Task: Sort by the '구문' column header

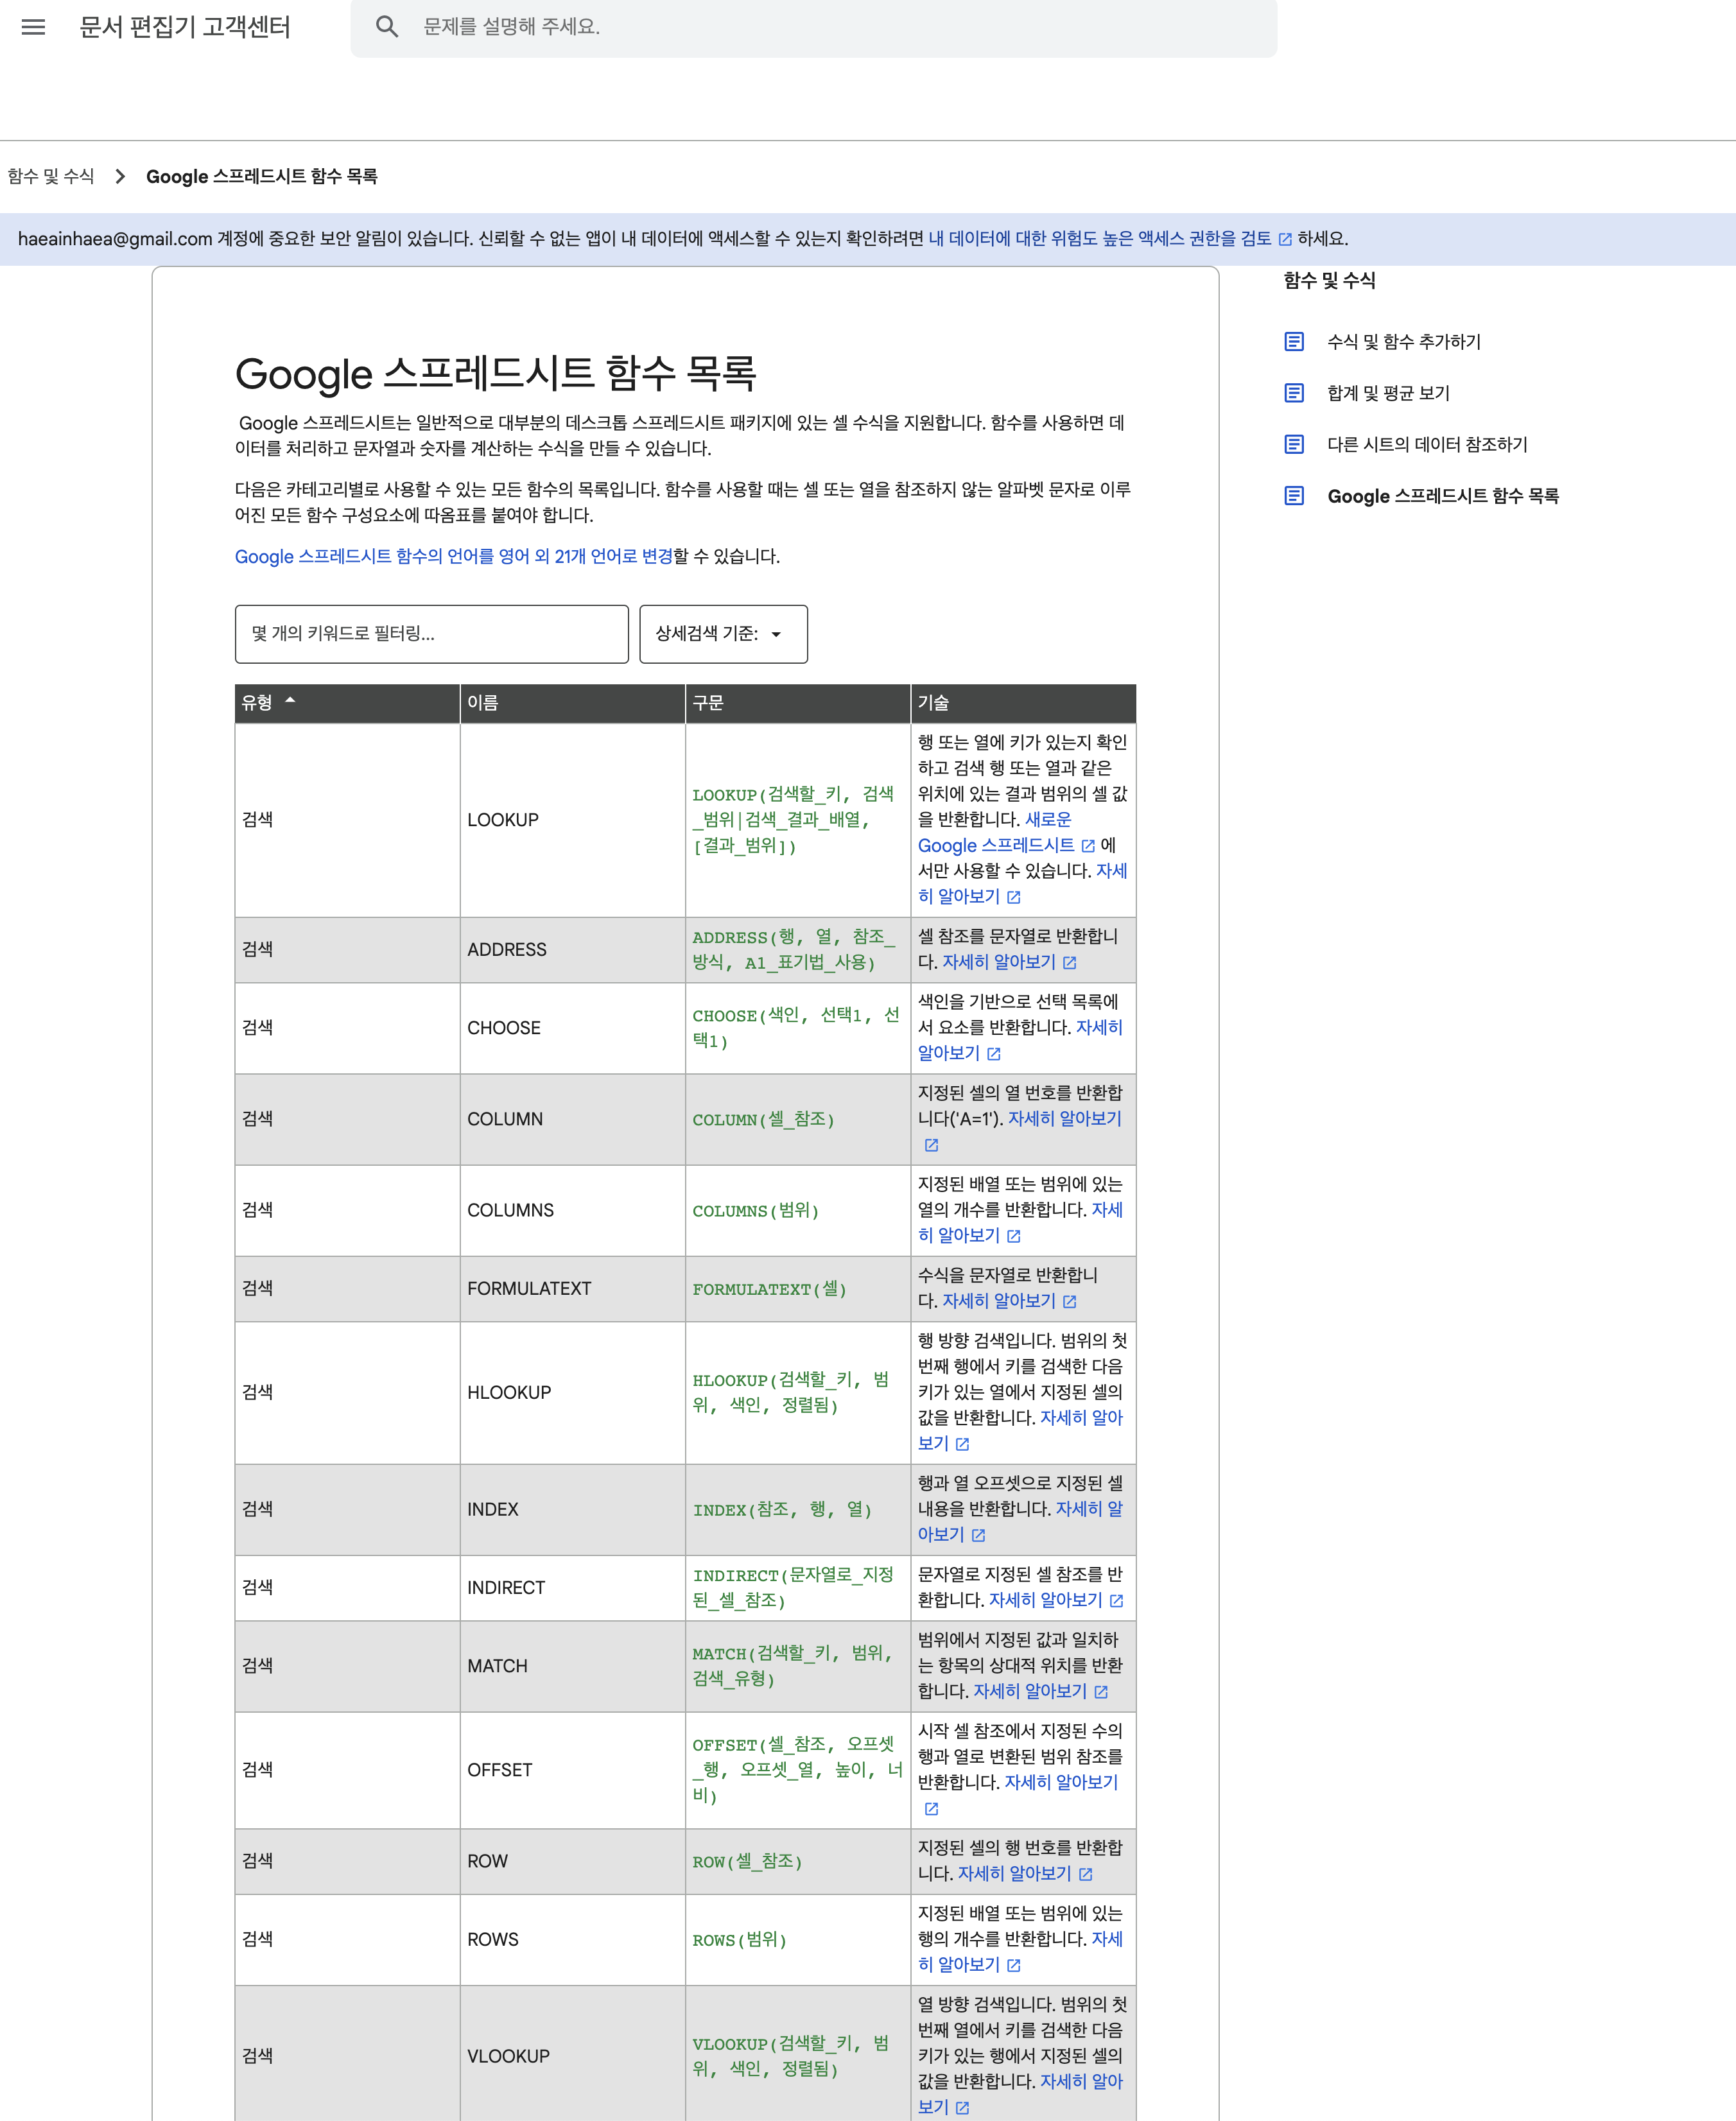Action: [x=797, y=703]
